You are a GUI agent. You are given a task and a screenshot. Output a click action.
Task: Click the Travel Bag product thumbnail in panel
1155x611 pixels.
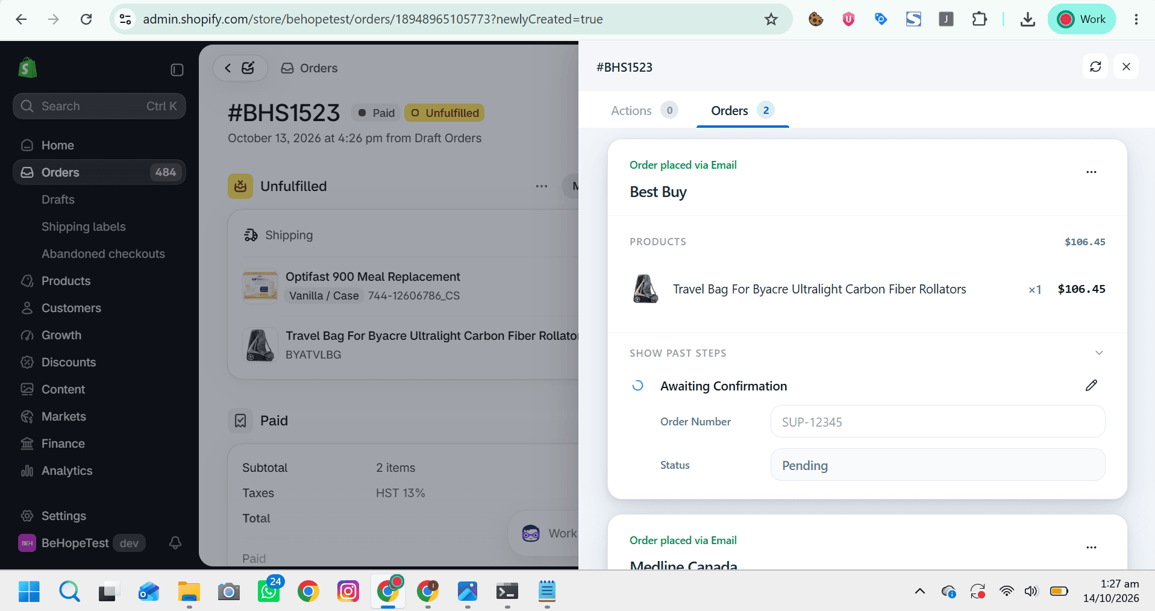point(645,289)
